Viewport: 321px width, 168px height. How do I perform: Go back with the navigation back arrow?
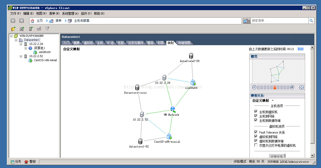(13, 21)
